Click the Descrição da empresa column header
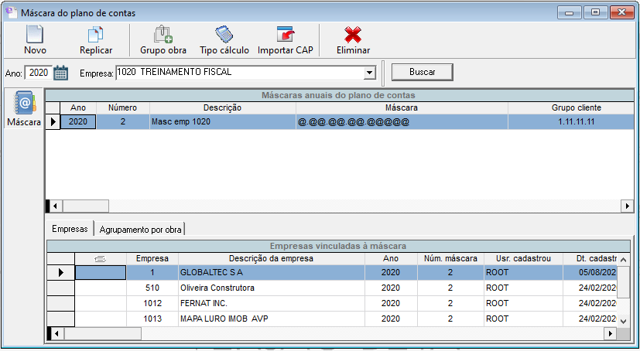This screenshot has width=640, height=351. (271, 258)
